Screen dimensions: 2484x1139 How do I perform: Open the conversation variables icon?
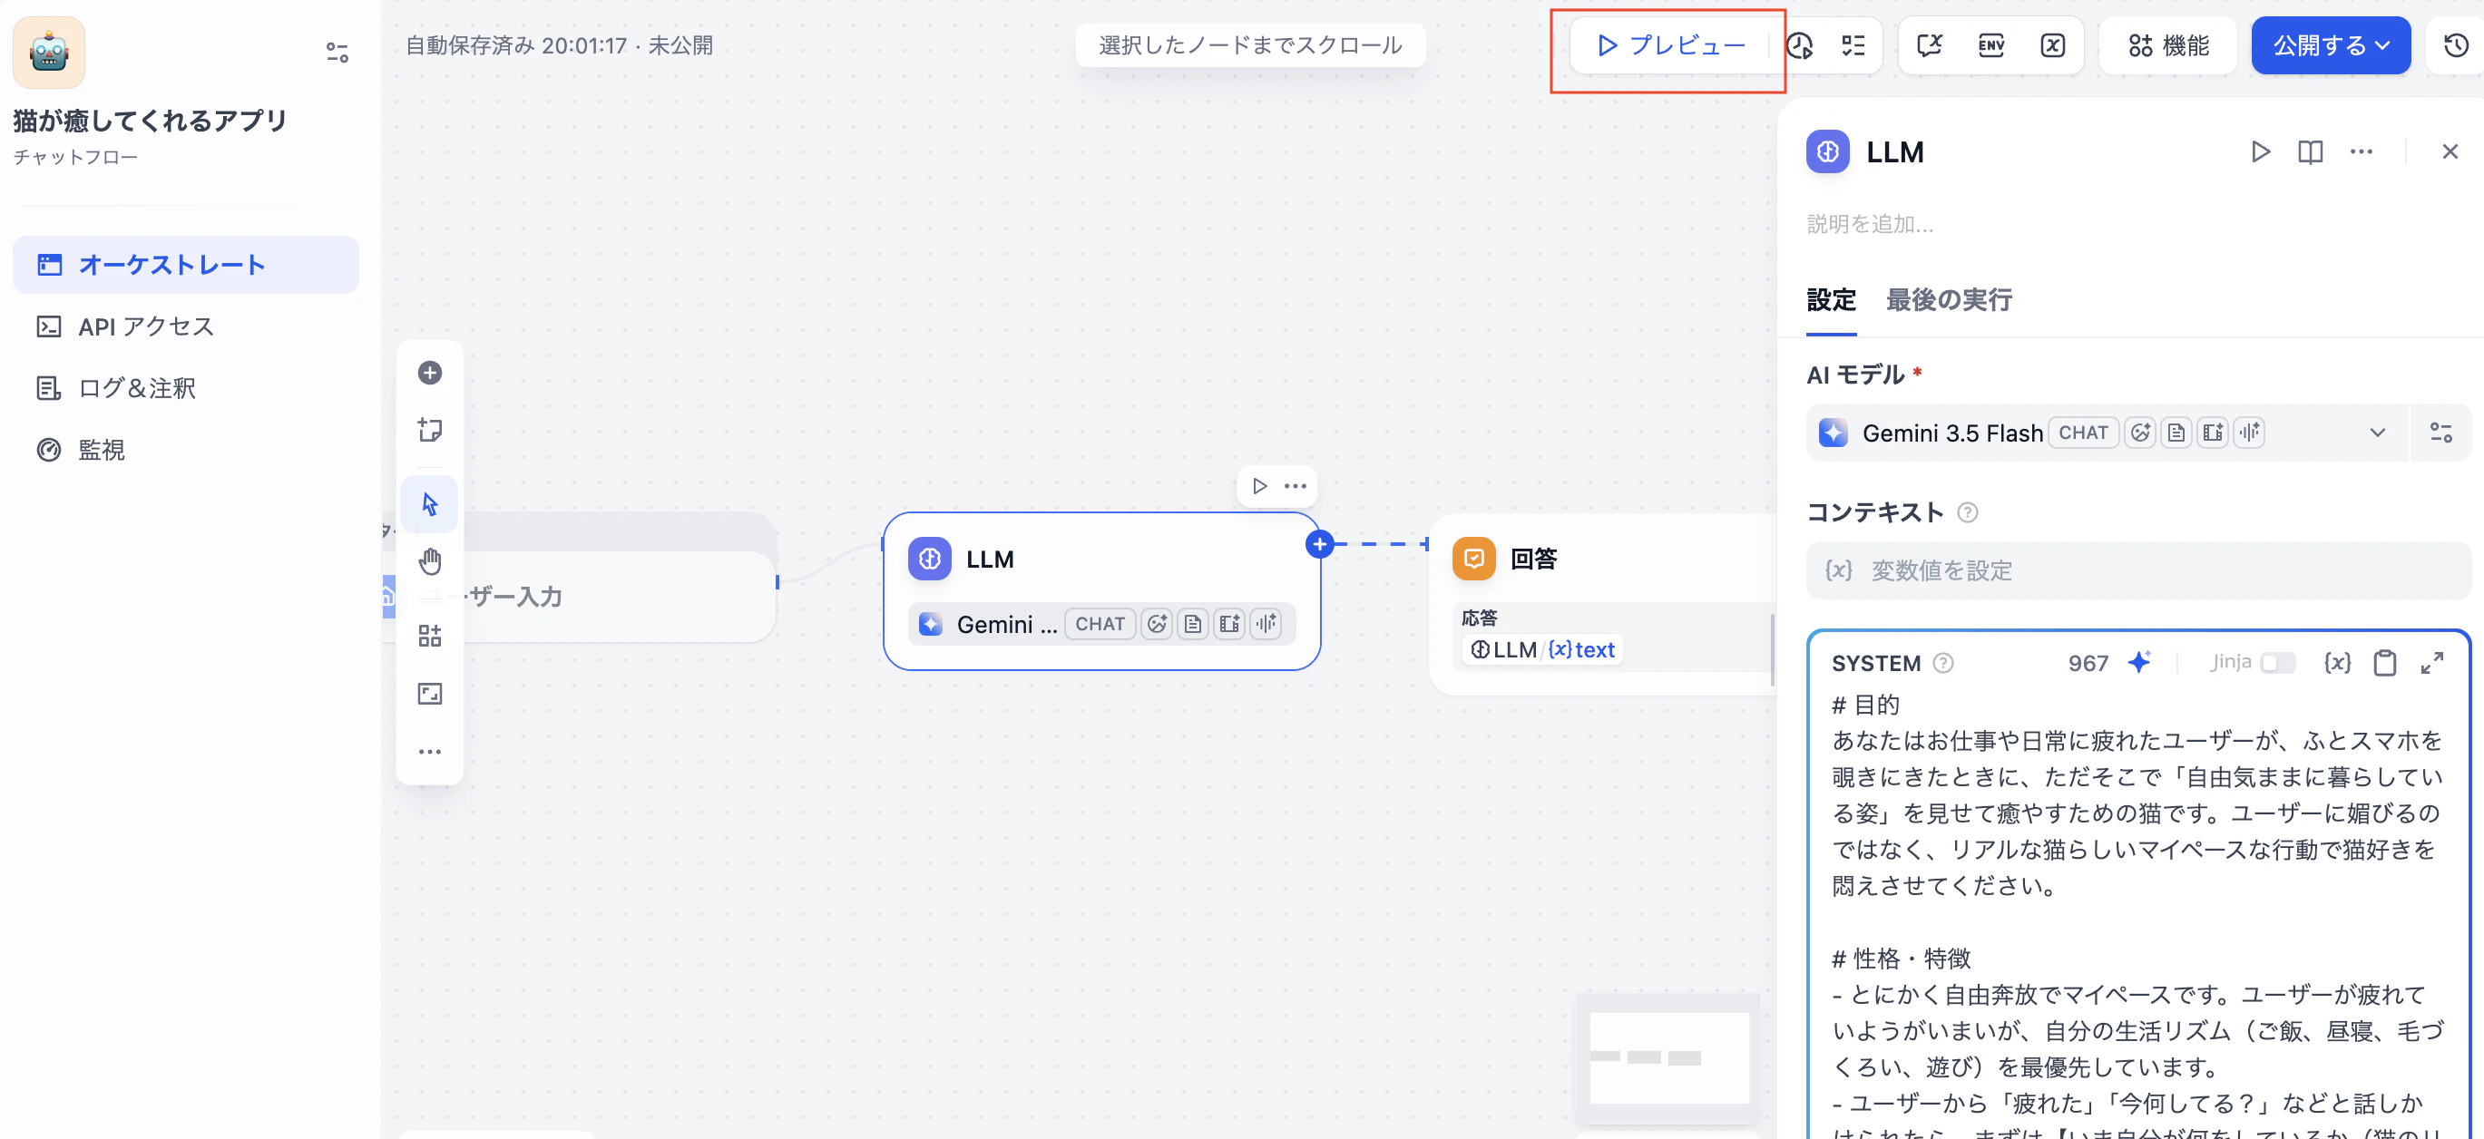(x=1930, y=45)
